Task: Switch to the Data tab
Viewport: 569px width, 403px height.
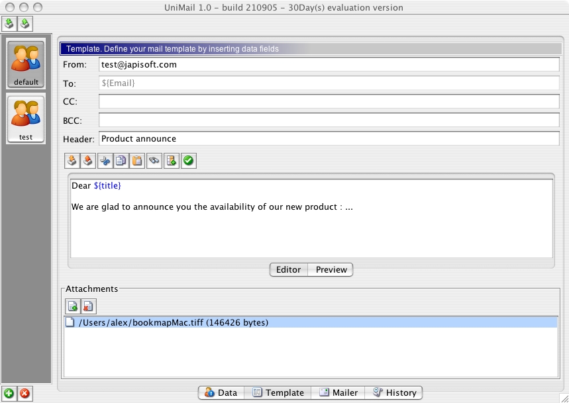Action: pyautogui.click(x=221, y=392)
